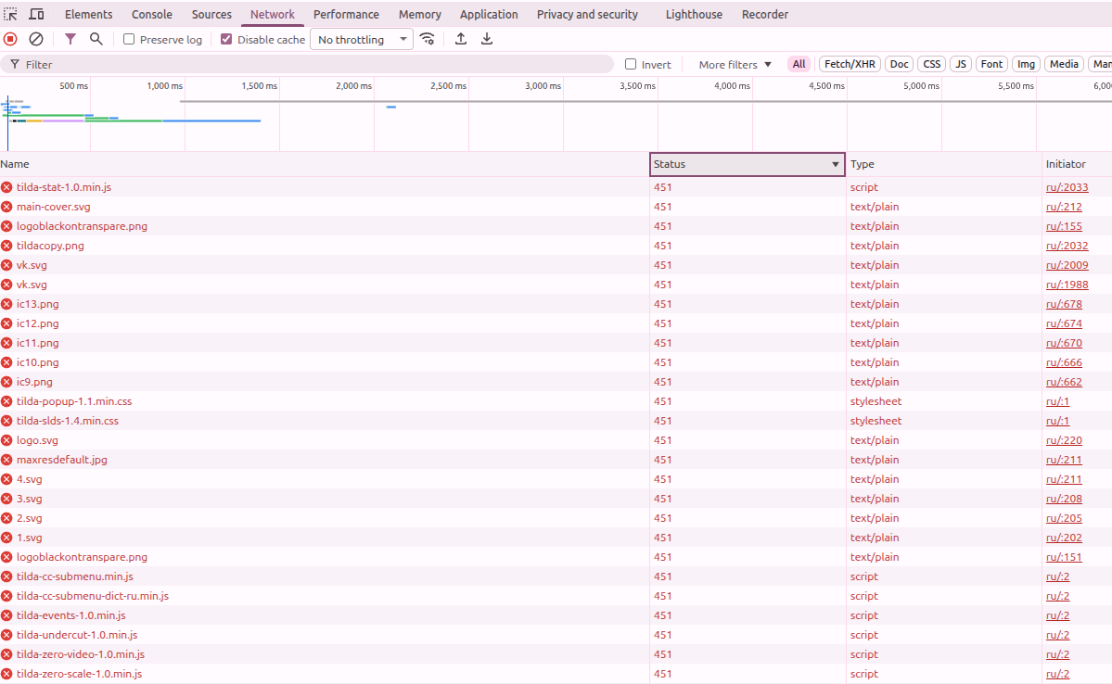Open initiator link ru/:155
Image resolution: width=1112 pixels, height=684 pixels.
pyautogui.click(x=1064, y=226)
